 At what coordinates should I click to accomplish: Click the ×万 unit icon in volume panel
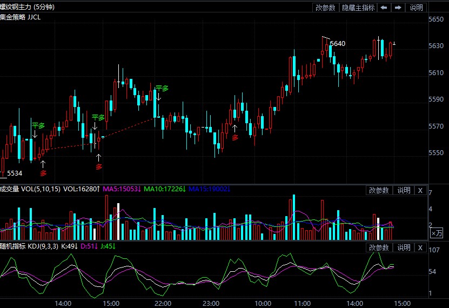click(437, 233)
